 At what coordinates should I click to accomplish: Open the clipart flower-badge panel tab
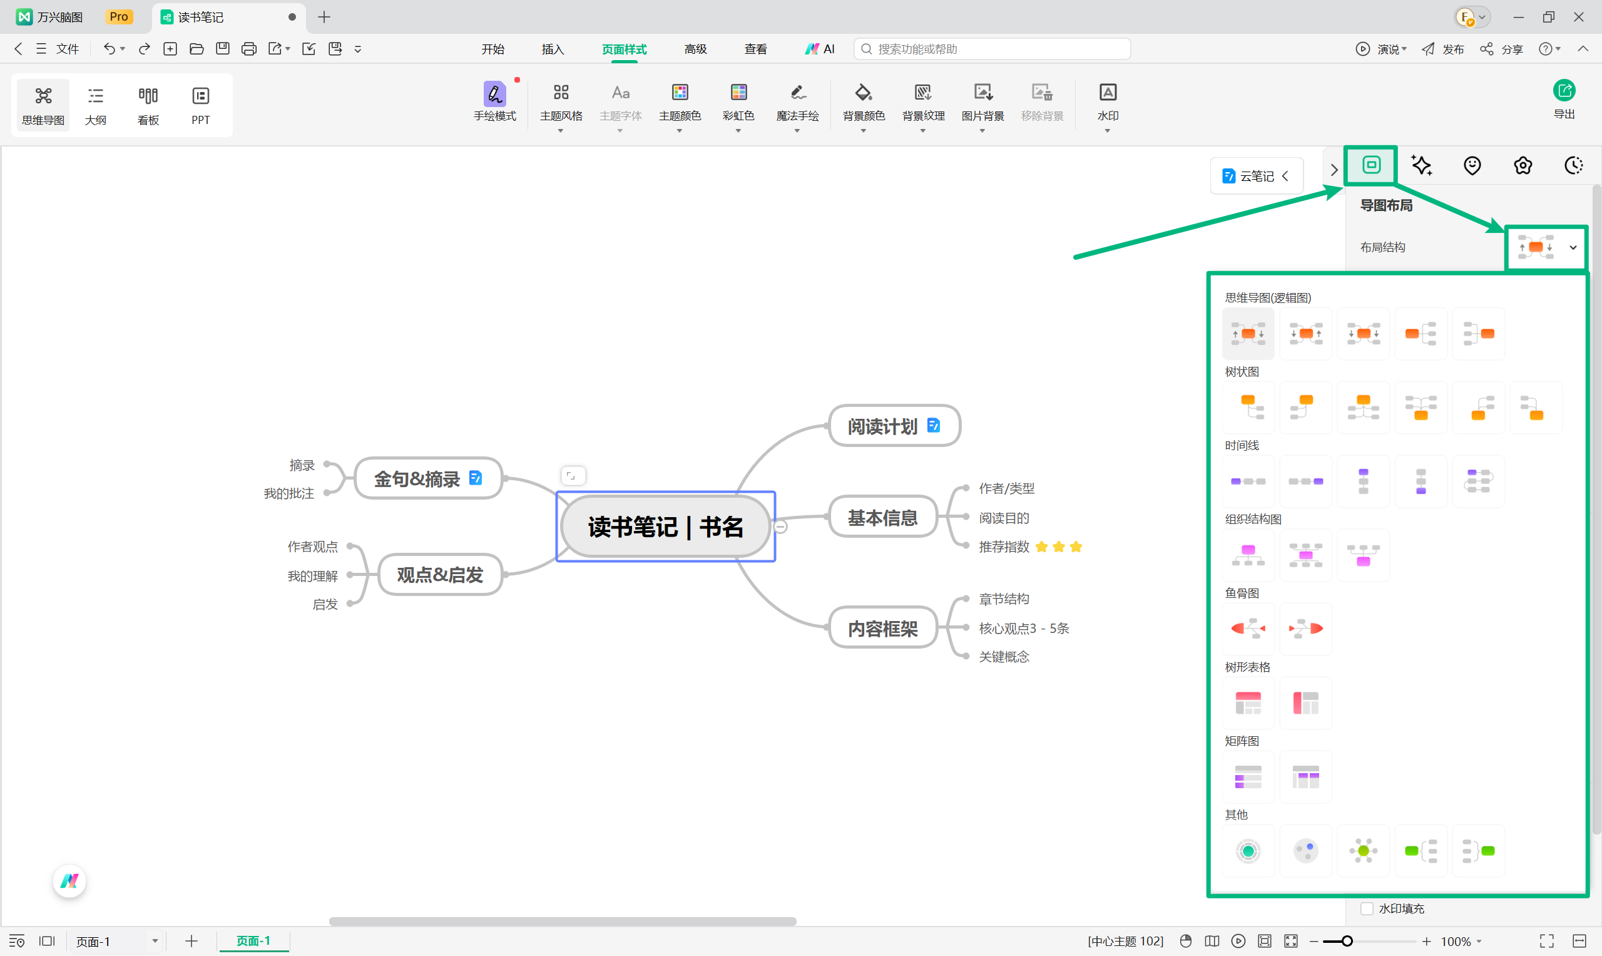point(1523,165)
